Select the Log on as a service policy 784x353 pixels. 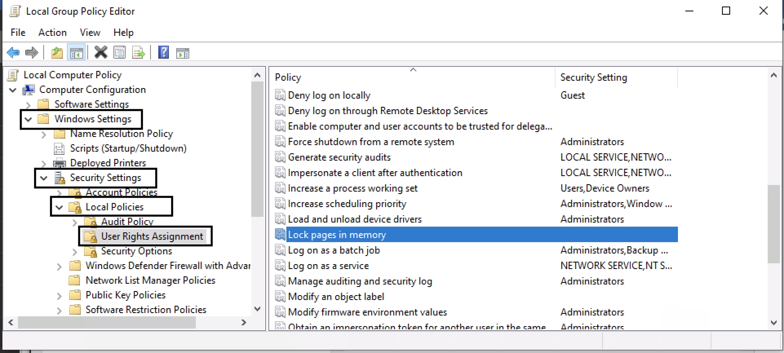point(328,266)
